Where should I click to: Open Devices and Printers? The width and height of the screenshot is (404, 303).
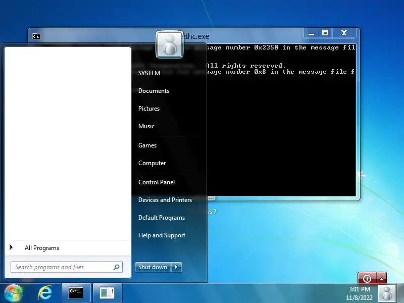(165, 200)
